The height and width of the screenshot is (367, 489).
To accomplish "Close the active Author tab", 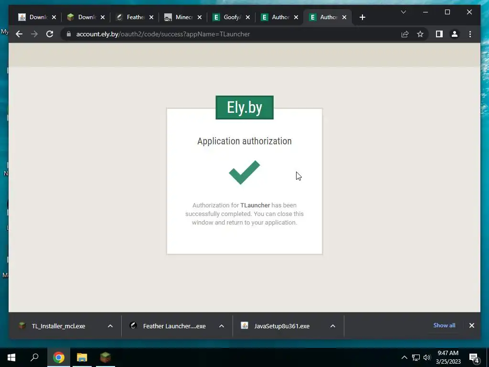I will (x=344, y=17).
